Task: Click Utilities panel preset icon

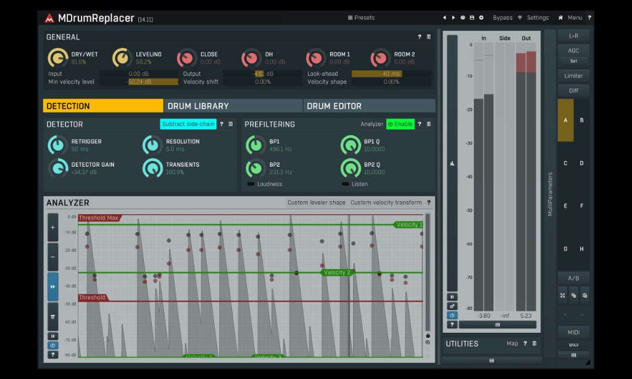Action: (534, 344)
